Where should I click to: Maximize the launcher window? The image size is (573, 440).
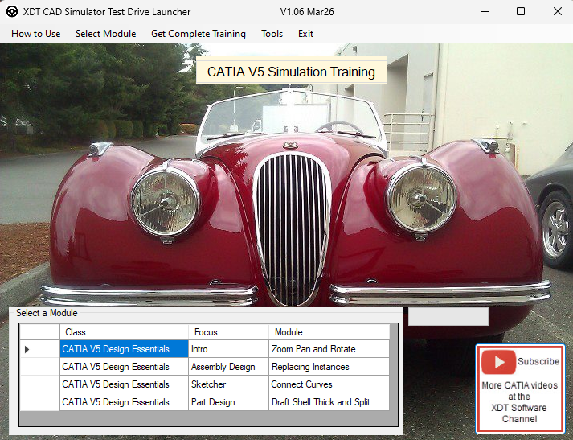click(521, 12)
